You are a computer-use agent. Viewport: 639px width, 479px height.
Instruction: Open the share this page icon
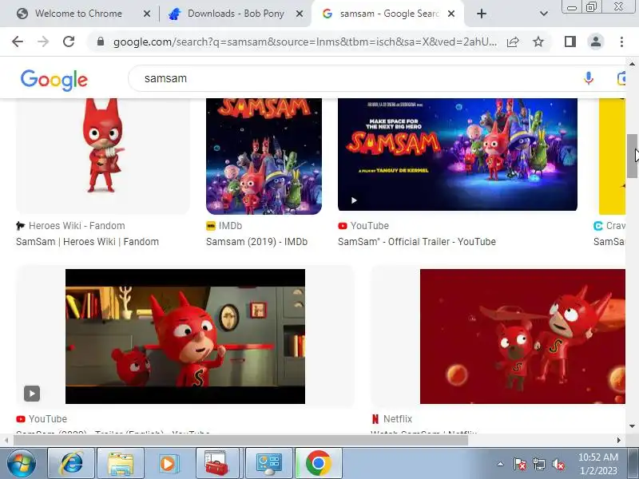513,42
